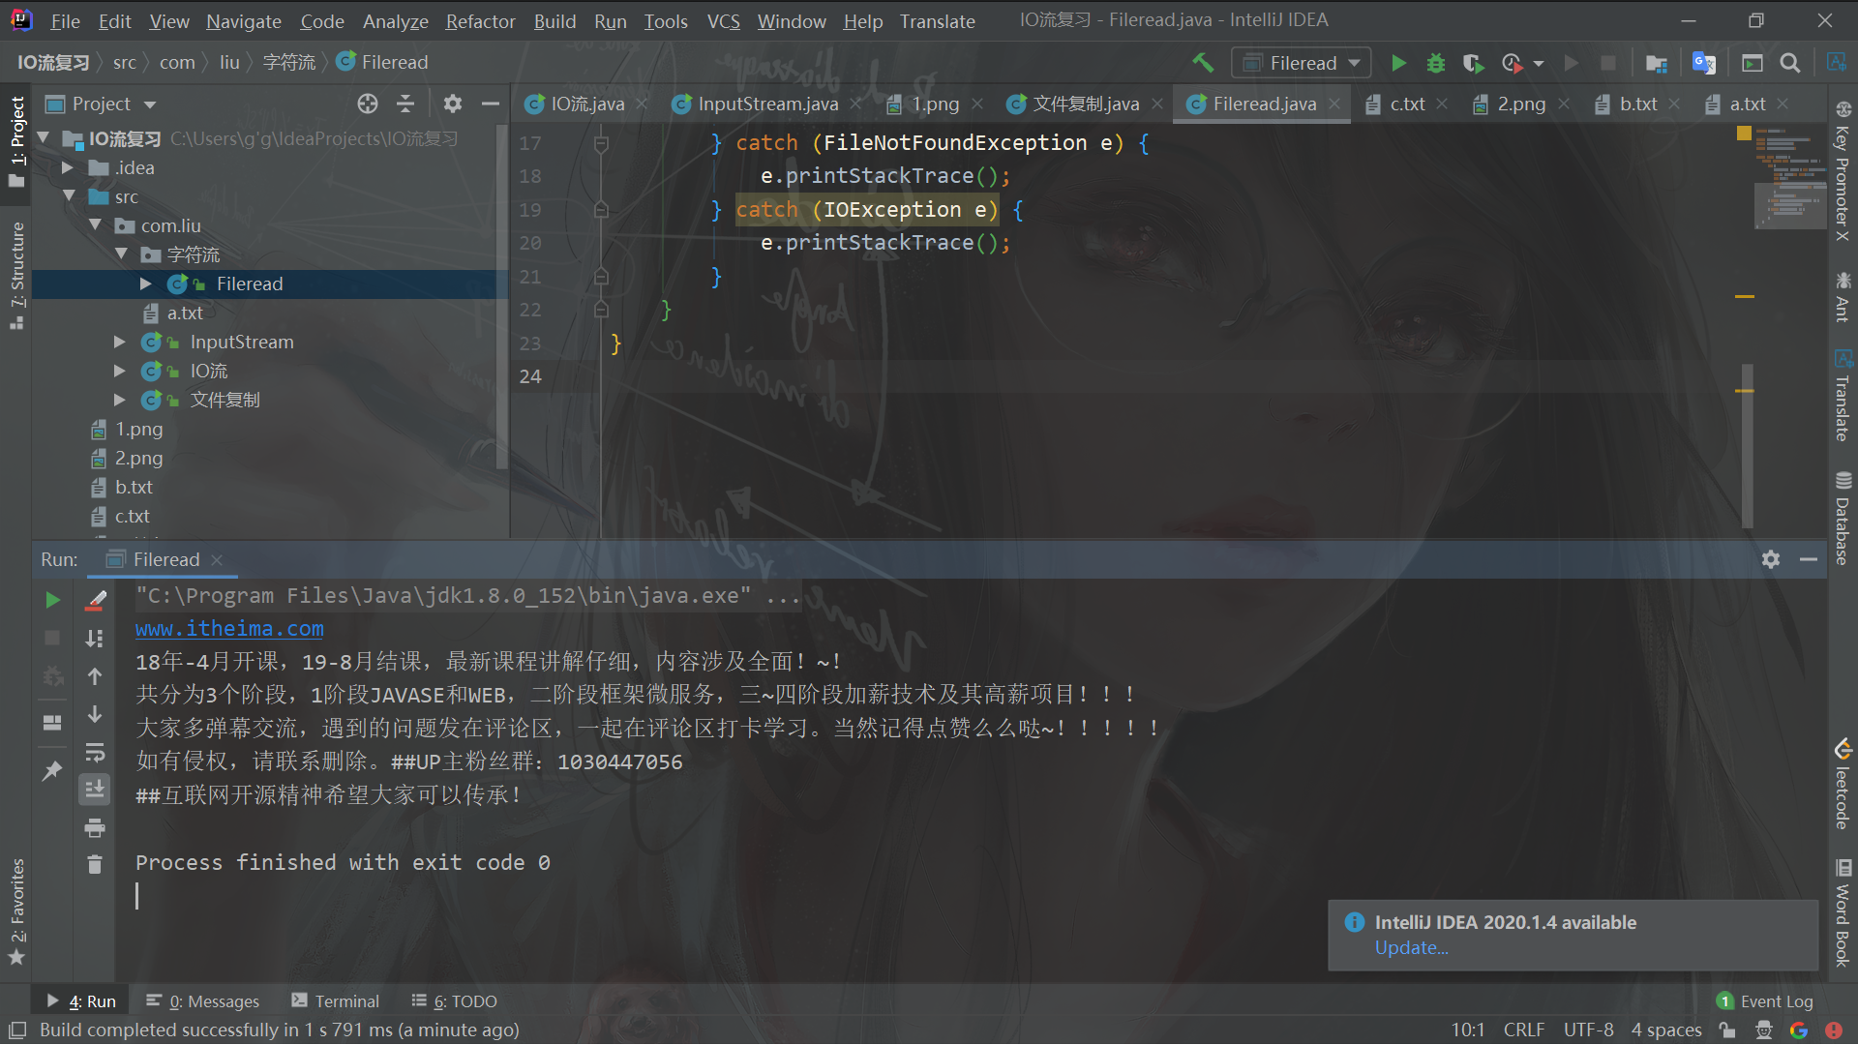Toggle the Favorites tool window stripe

coord(16,911)
